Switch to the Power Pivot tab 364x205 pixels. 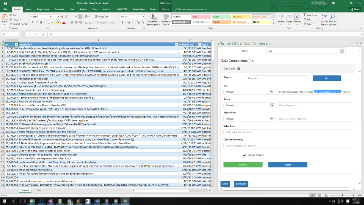pos(138,9)
